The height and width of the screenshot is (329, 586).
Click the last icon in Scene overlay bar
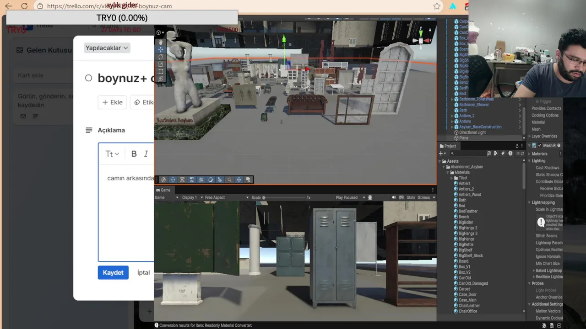[x=248, y=180]
